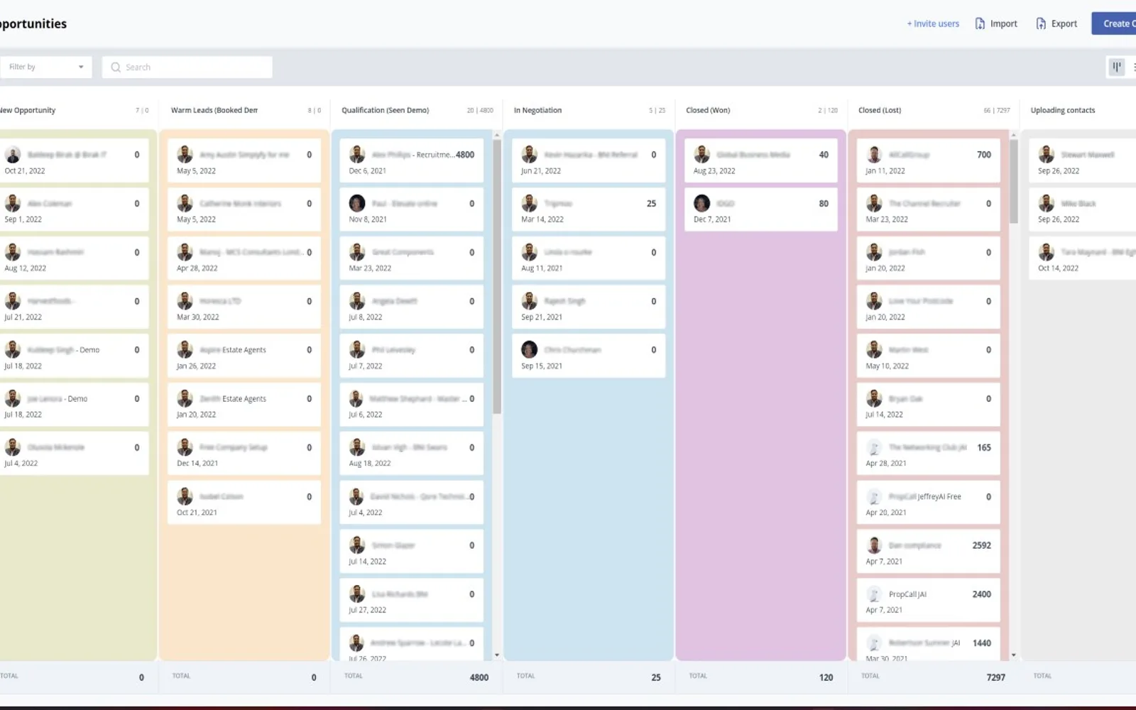Click avatar on Oct 14, 2022 Uploading contacts card
Image resolution: width=1136 pixels, height=710 pixels.
(x=1046, y=252)
